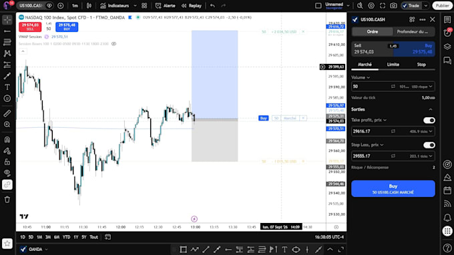Expand the Unnamed layout dropdown
The image size is (454, 255).
pos(348,5)
